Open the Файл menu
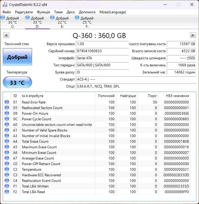Image resolution: width=199 pixels, height=204 pixels. (x=7, y=12)
